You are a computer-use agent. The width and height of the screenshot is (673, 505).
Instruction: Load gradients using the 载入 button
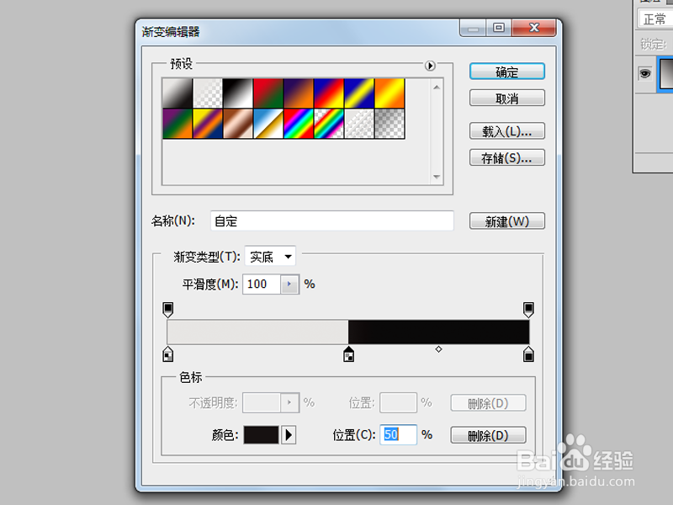506,130
